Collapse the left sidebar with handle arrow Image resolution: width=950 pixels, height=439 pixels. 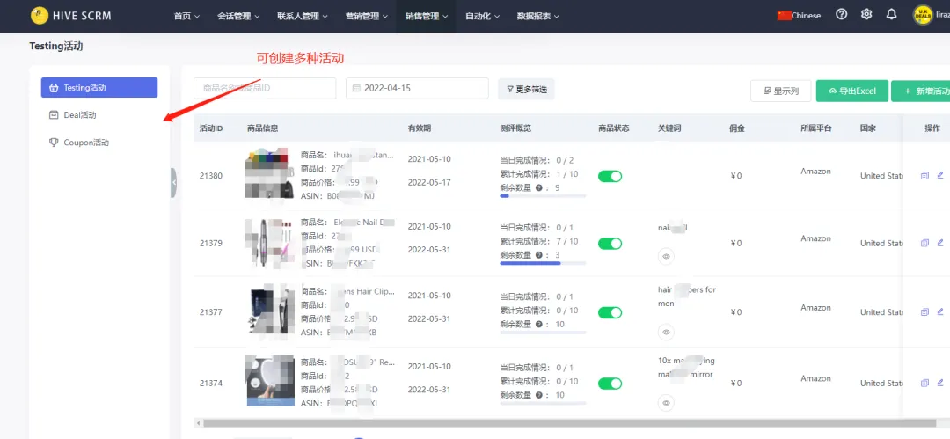174,182
